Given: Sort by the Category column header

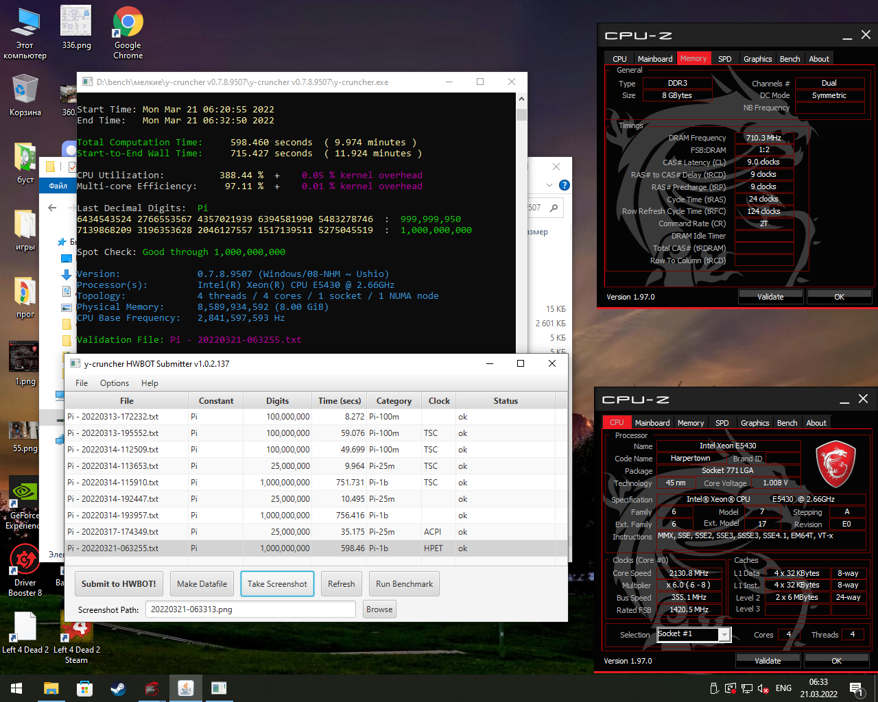Looking at the screenshot, I should coord(394,401).
